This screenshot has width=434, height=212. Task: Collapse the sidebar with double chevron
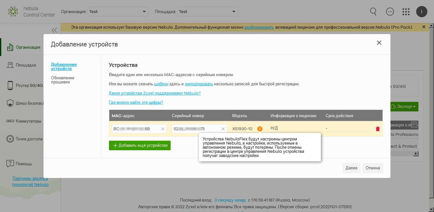click(x=54, y=30)
